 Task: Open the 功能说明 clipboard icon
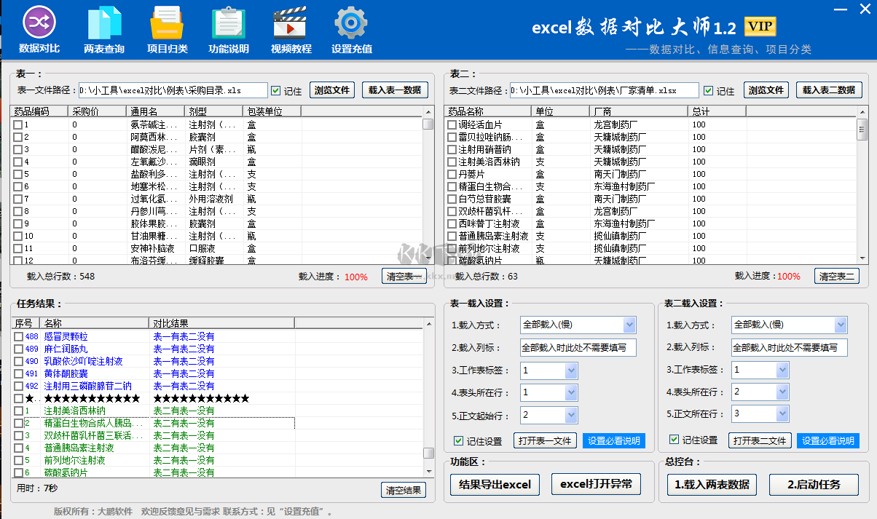tap(229, 22)
